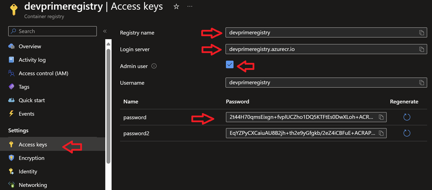This screenshot has width=432, height=190.
Task: Click the Login server field
Action: click(326, 50)
